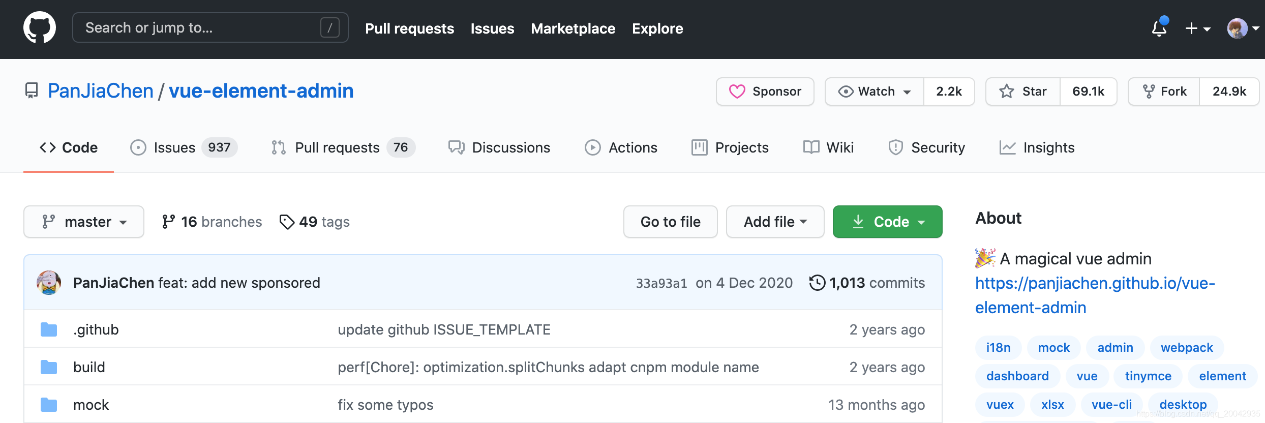Switch to the Issues tab

point(174,147)
